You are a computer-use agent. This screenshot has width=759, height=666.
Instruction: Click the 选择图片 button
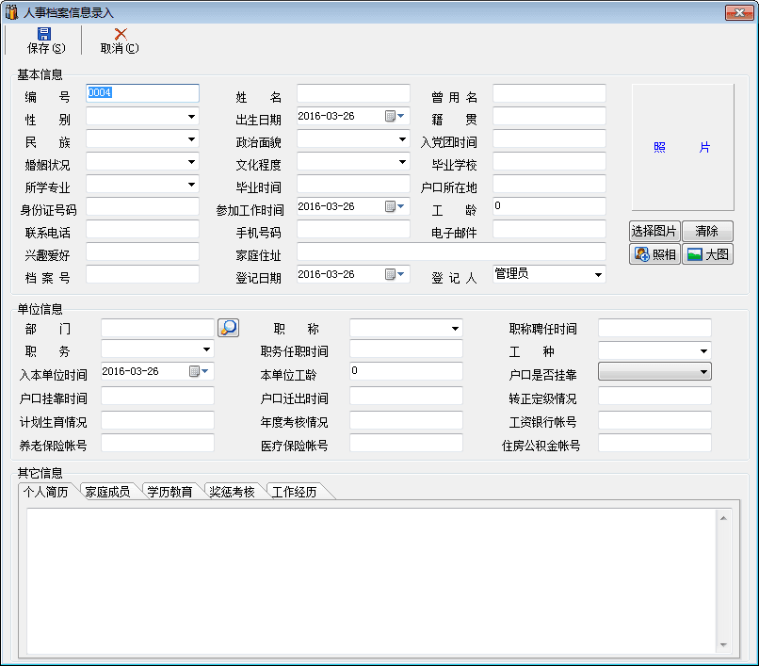pos(654,231)
